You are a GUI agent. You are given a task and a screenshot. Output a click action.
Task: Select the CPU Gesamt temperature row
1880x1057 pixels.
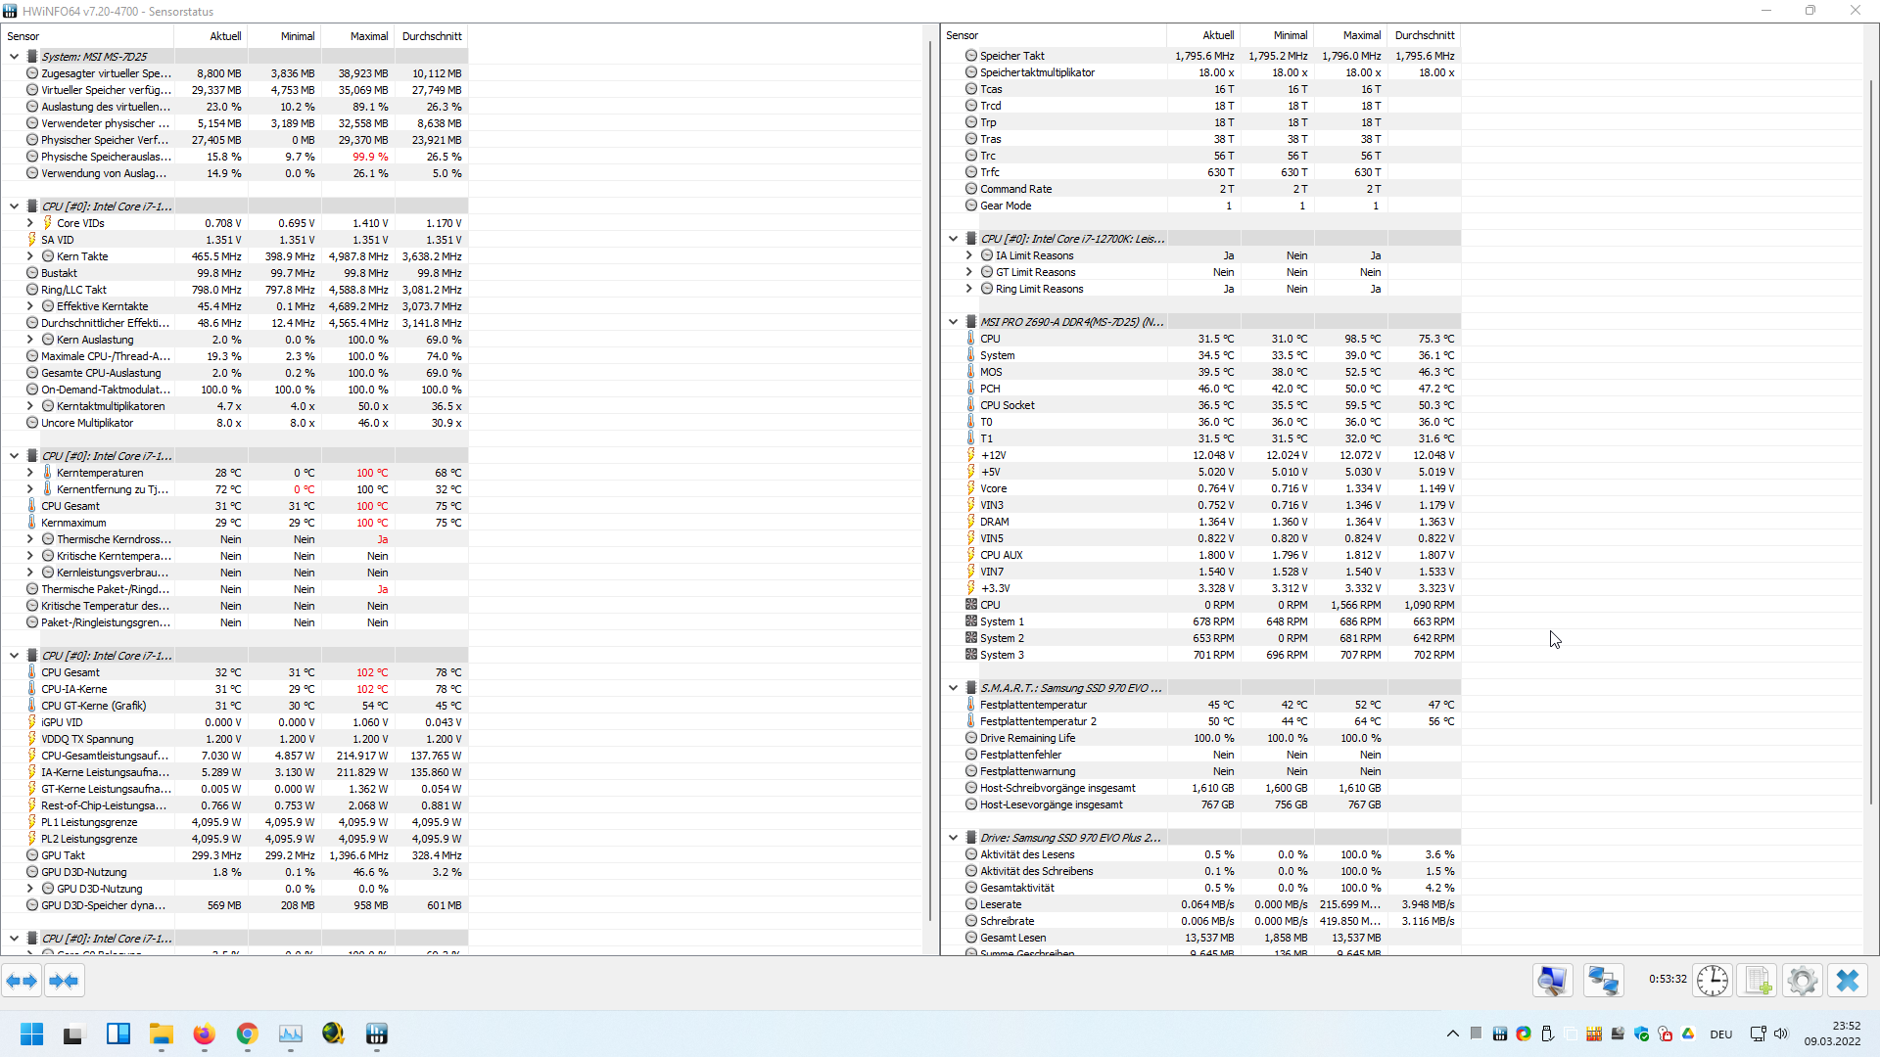[x=70, y=506]
